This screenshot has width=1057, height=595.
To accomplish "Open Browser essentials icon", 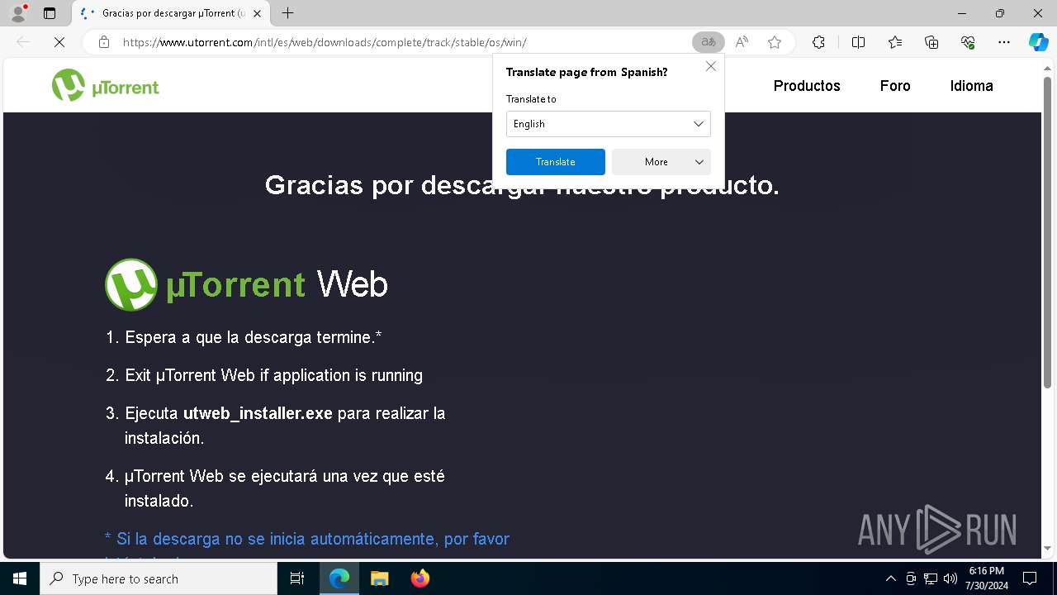I will [968, 42].
